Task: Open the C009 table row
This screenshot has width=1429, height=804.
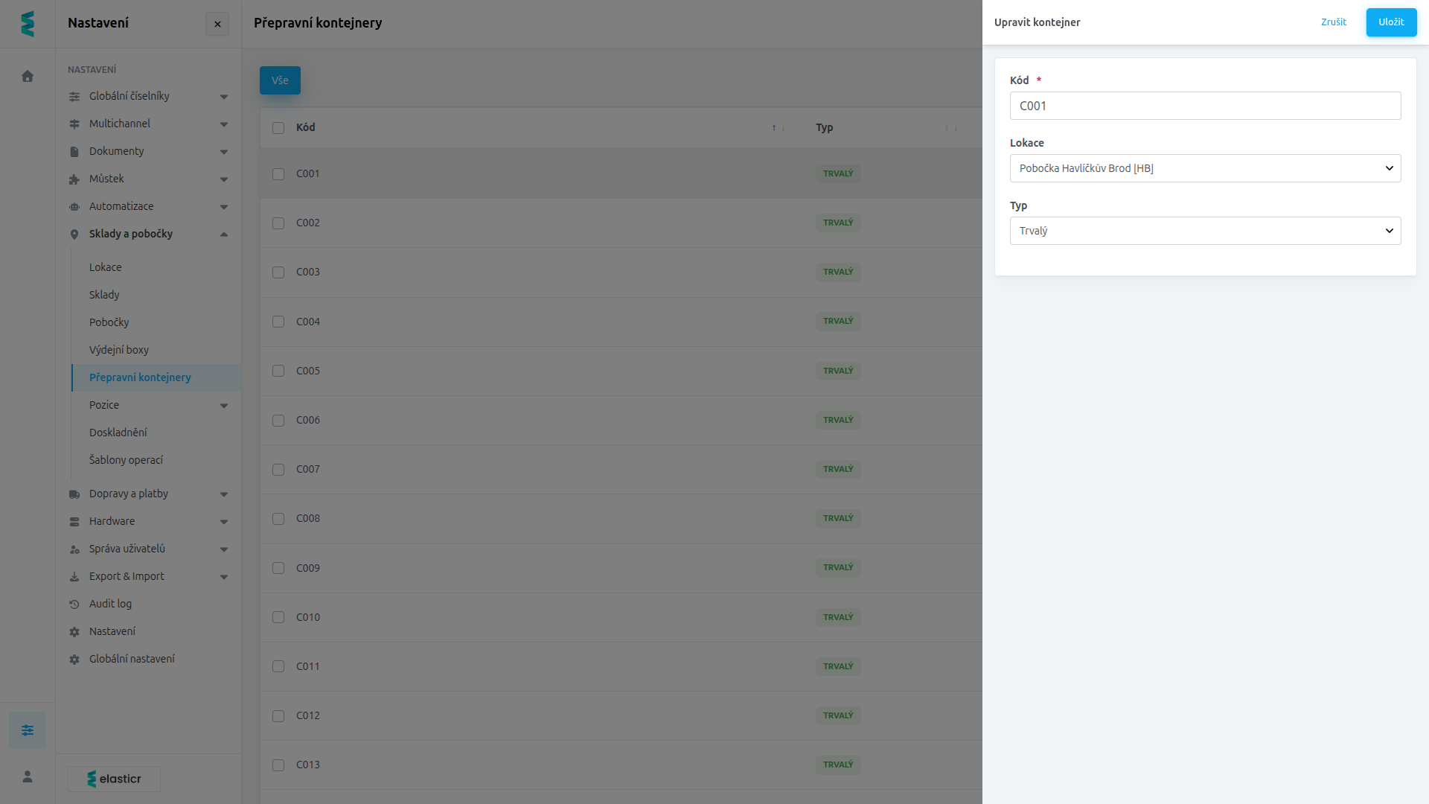Action: [621, 568]
